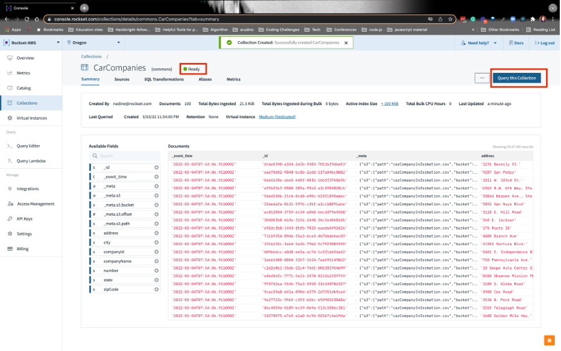Screen dimensions: 561x351
Task: Open the Medium (Dedicated) virtual instance link
Action: pos(277,117)
